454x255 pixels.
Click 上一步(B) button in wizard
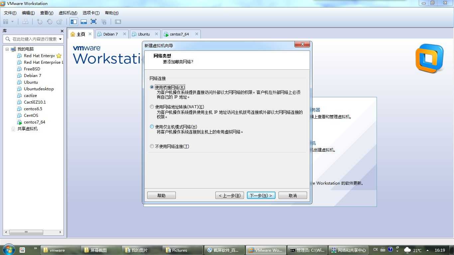(230, 196)
